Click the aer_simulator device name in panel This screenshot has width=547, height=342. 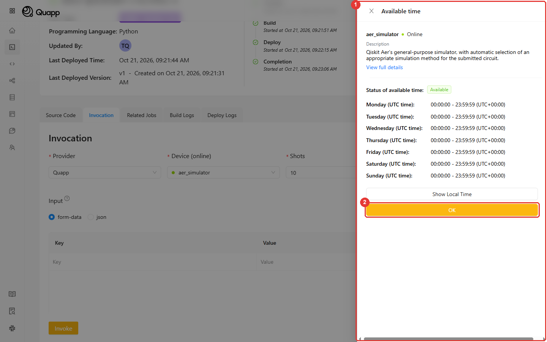[382, 34]
